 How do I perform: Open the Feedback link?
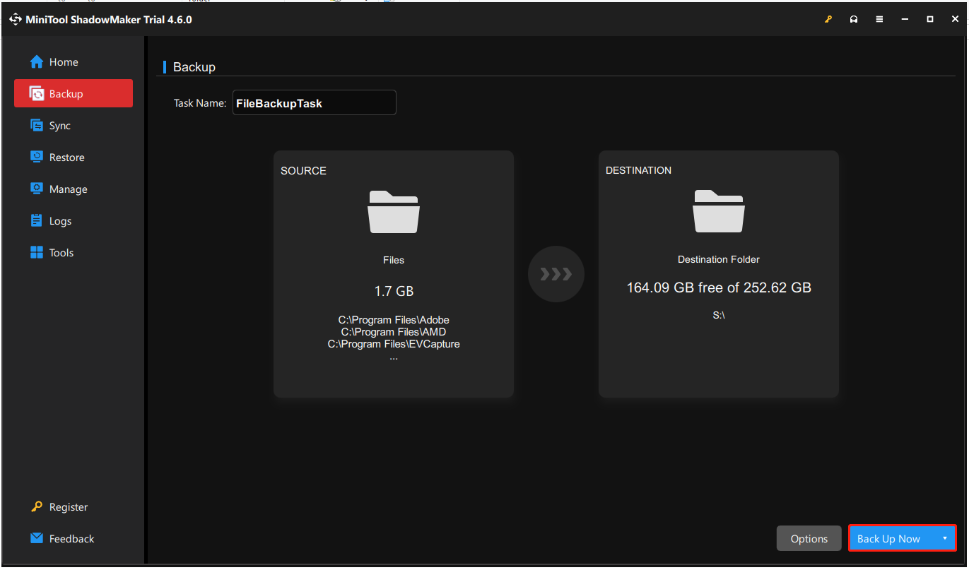click(x=62, y=538)
